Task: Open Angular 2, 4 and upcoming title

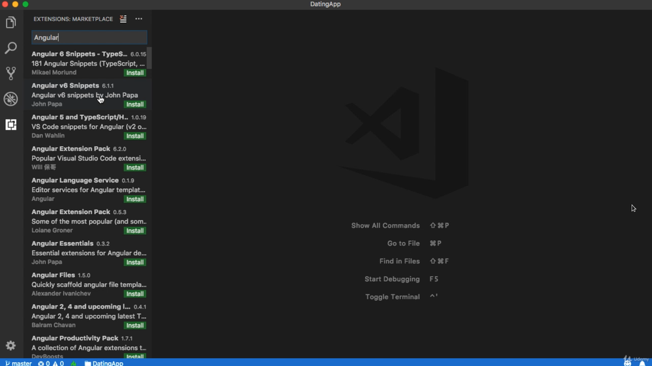Action: [81, 307]
